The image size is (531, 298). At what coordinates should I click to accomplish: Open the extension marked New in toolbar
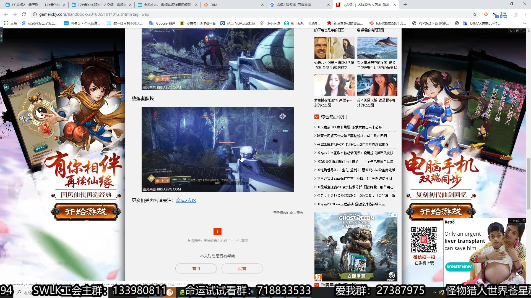tap(504, 15)
